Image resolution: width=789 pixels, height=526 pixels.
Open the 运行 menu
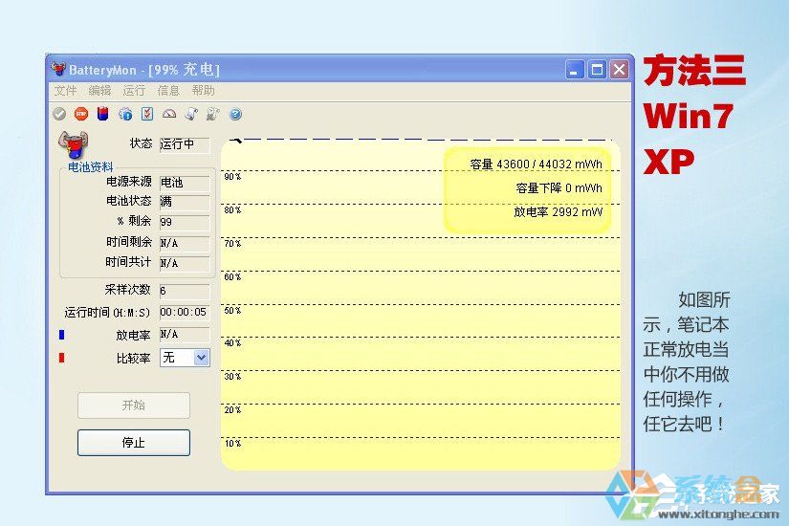pyautogui.click(x=134, y=91)
